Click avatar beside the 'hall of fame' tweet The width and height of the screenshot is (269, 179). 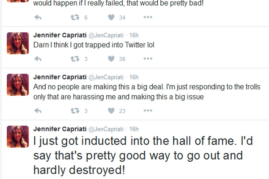(18, 137)
